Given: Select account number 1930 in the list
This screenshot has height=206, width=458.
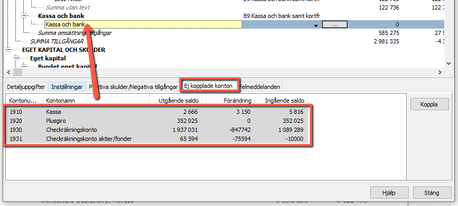Looking at the screenshot, I should coord(16,130).
